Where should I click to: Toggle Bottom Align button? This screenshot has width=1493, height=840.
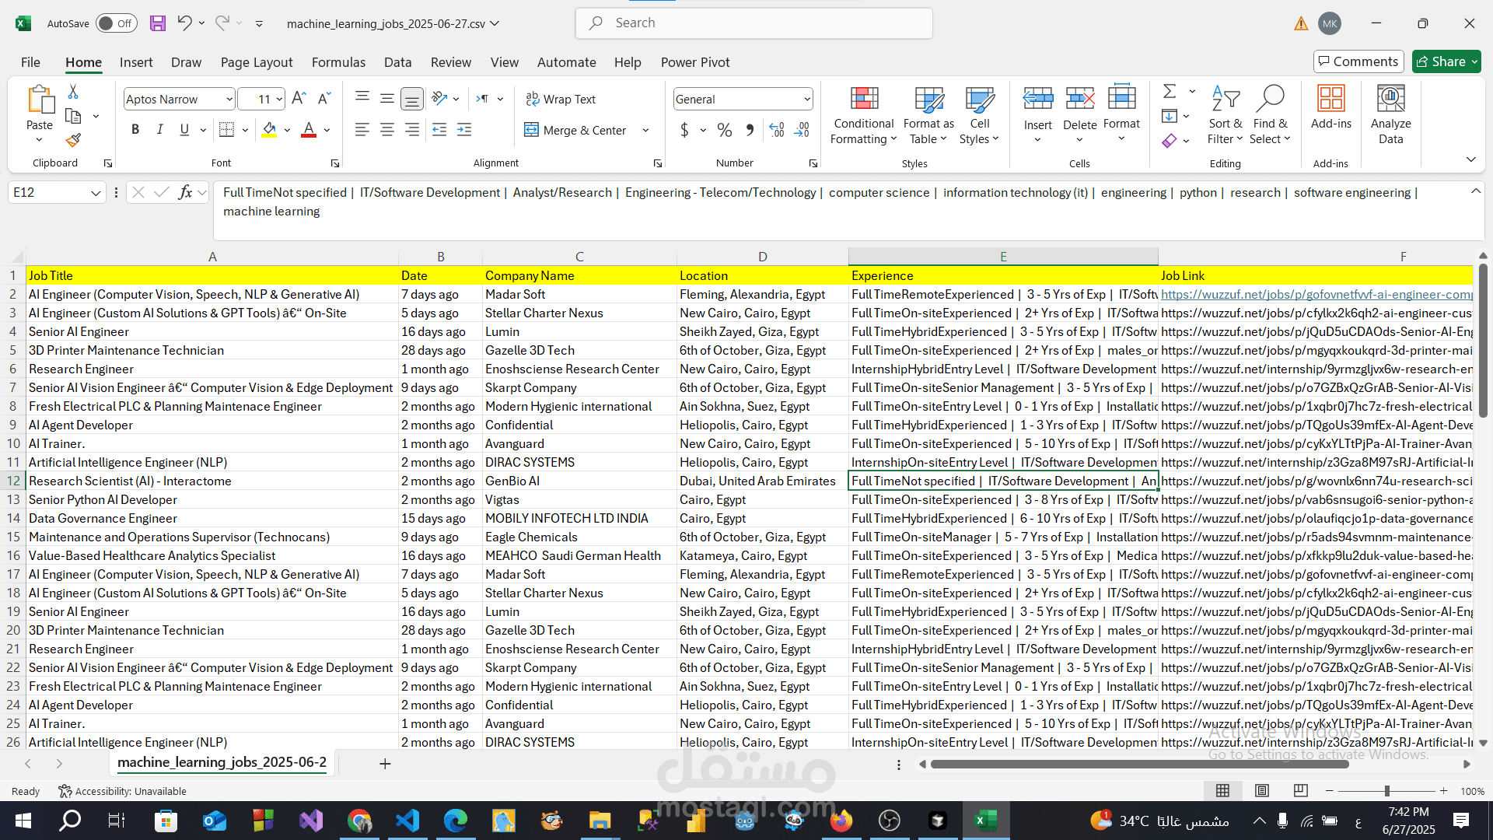click(411, 98)
